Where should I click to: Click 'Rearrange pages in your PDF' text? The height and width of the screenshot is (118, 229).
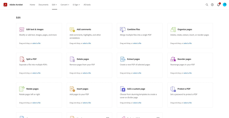point(183,65)
